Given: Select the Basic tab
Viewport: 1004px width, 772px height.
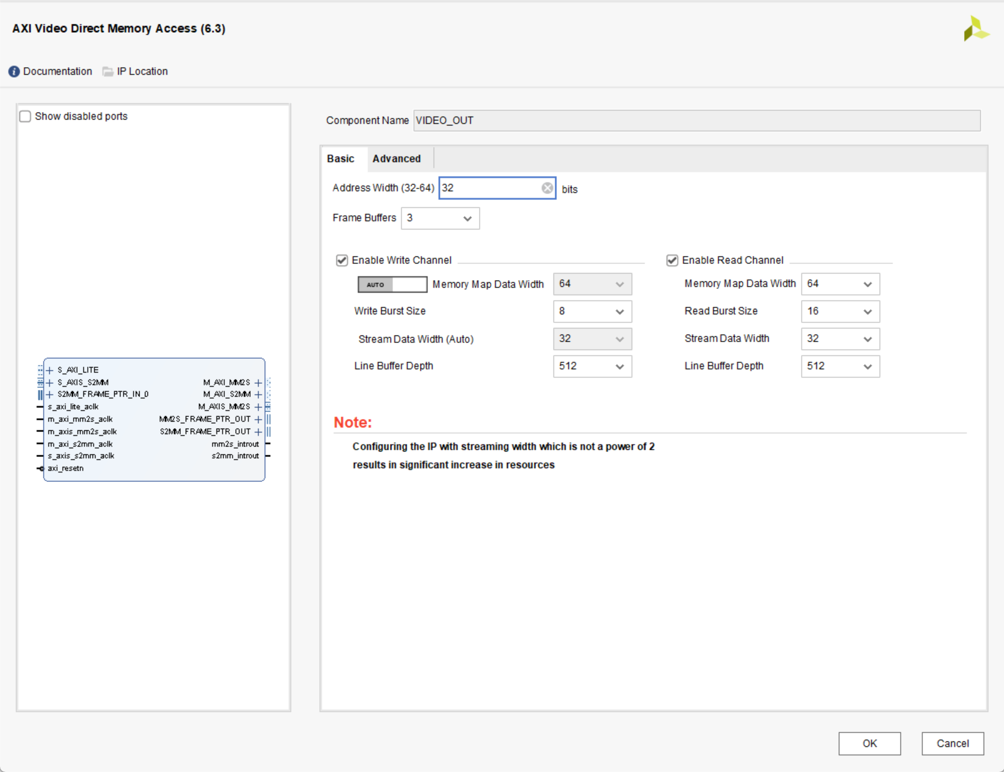Looking at the screenshot, I should (341, 159).
